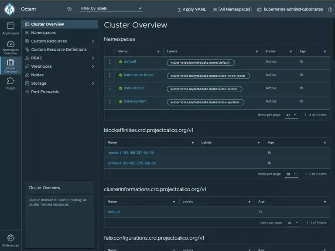Screen dimensions: 335x251
Task: Click the kubernetes.io/metadata.name:kube-system label
Action: coord(205,103)
